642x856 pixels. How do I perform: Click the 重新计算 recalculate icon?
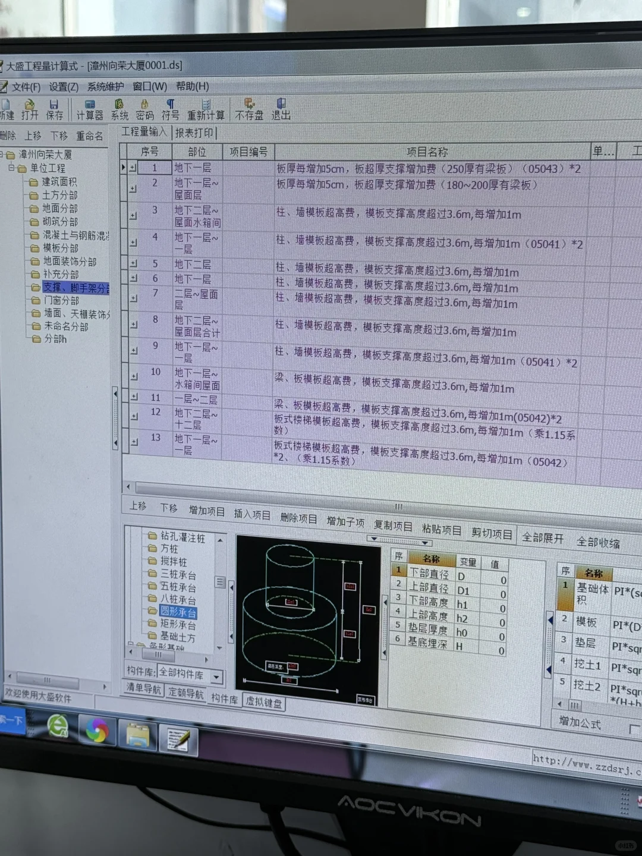pos(206,110)
